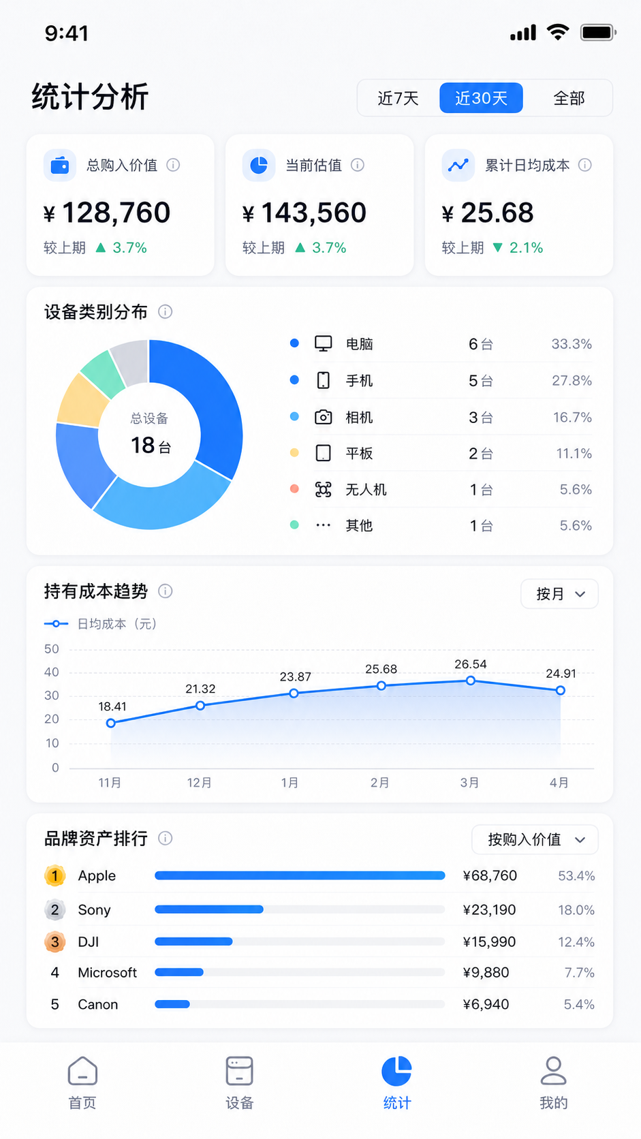
Task: Show info for 品牌资产排行 section
Action: pyautogui.click(x=165, y=838)
